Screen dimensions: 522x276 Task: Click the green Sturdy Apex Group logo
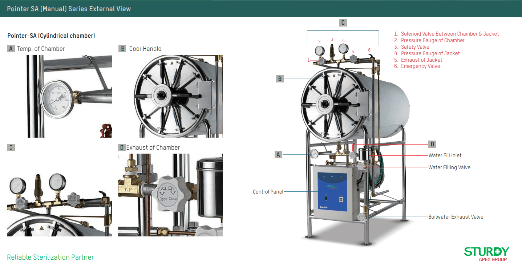pyautogui.click(x=486, y=253)
